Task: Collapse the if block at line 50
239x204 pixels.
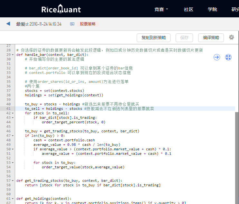Action: [x=13, y=149]
